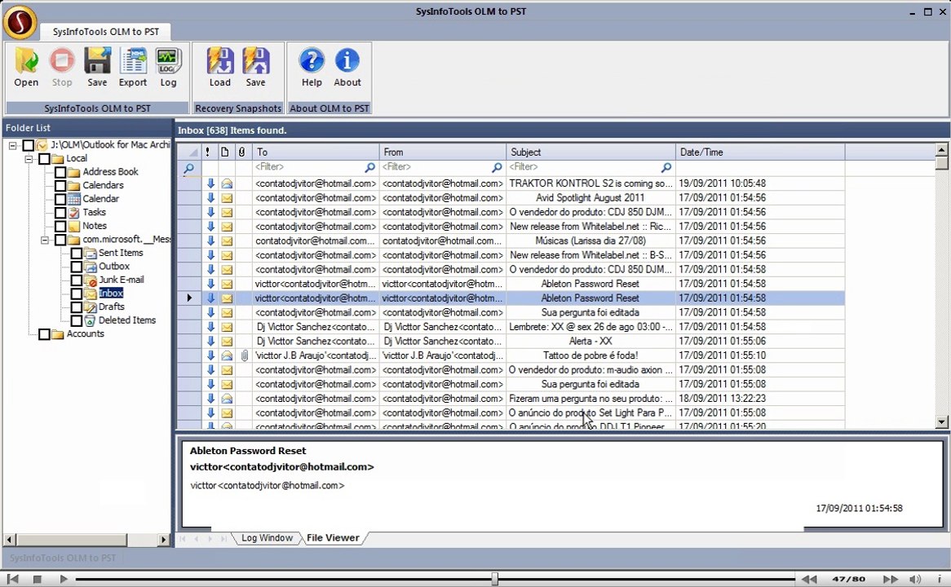Select the Drafts folder
This screenshot has width=951, height=587.
112,307
